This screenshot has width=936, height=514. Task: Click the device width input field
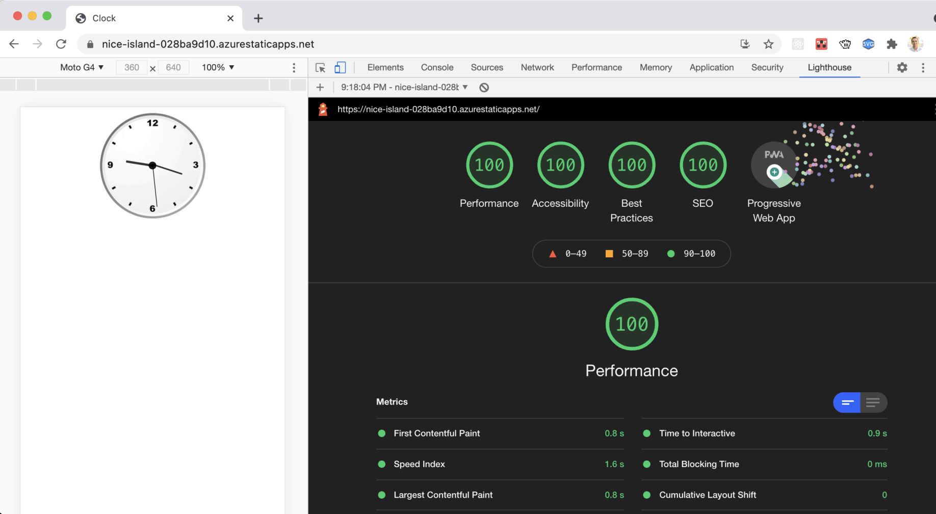click(132, 67)
